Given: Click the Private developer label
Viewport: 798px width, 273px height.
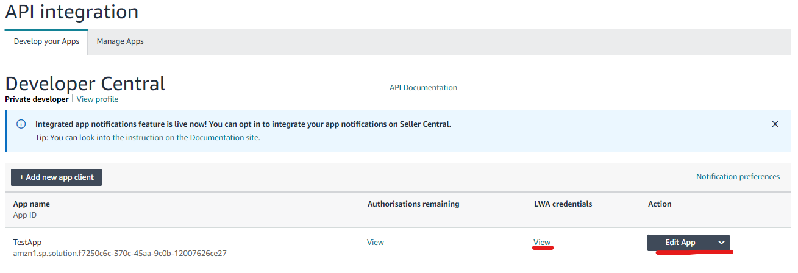Looking at the screenshot, I should (x=37, y=99).
